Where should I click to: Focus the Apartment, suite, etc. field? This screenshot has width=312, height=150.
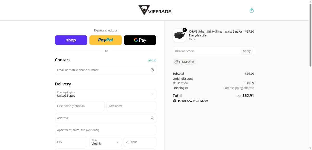click(x=106, y=130)
